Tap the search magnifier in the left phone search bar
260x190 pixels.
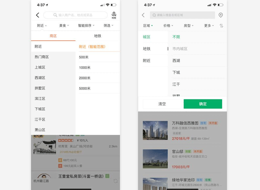55,15
